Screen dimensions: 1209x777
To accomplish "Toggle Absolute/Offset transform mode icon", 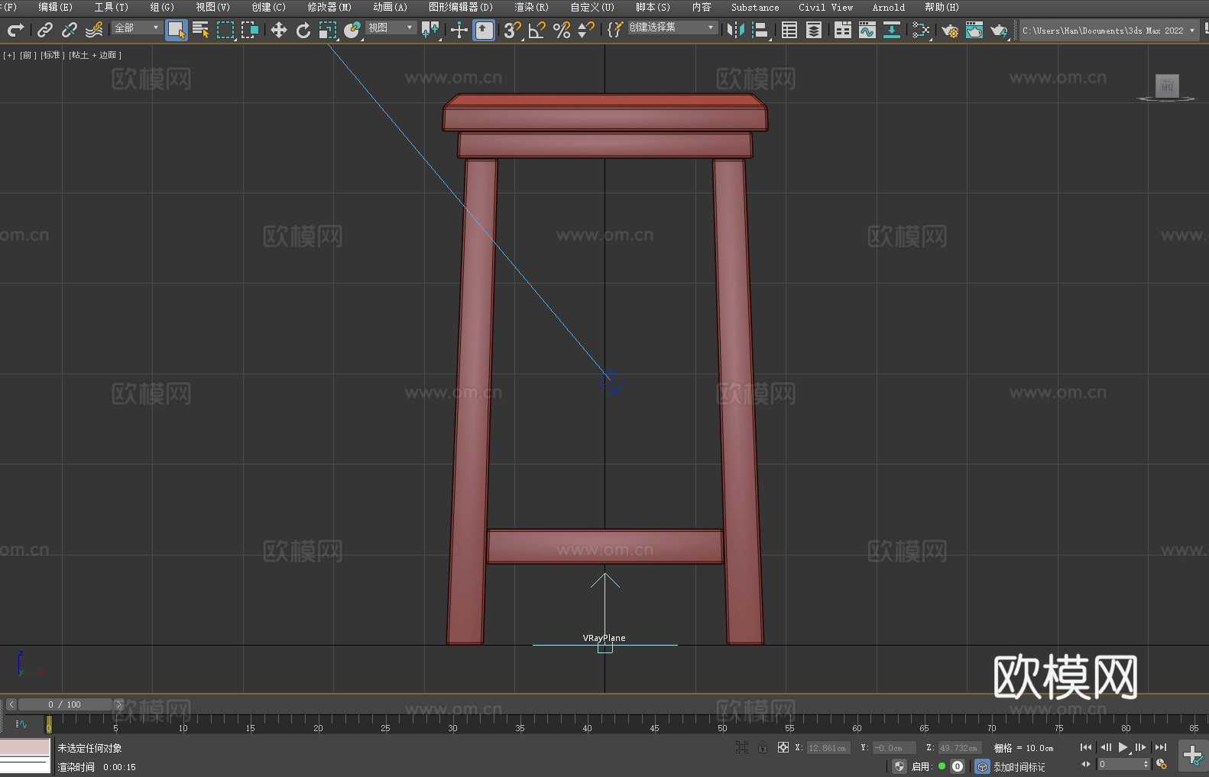I will [783, 747].
